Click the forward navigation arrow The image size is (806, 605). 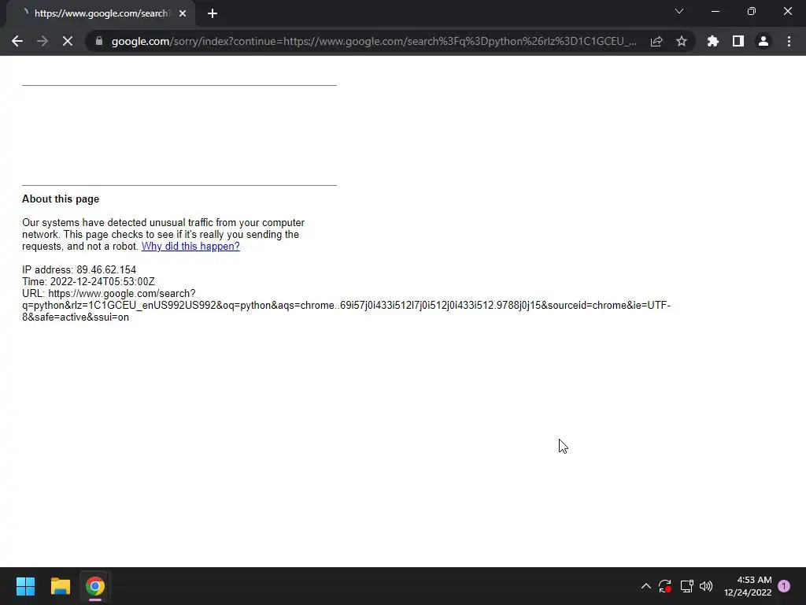pyautogui.click(x=43, y=41)
